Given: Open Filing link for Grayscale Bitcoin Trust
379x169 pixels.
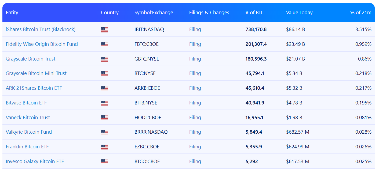Looking at the screenshot, I should [195, 59].
